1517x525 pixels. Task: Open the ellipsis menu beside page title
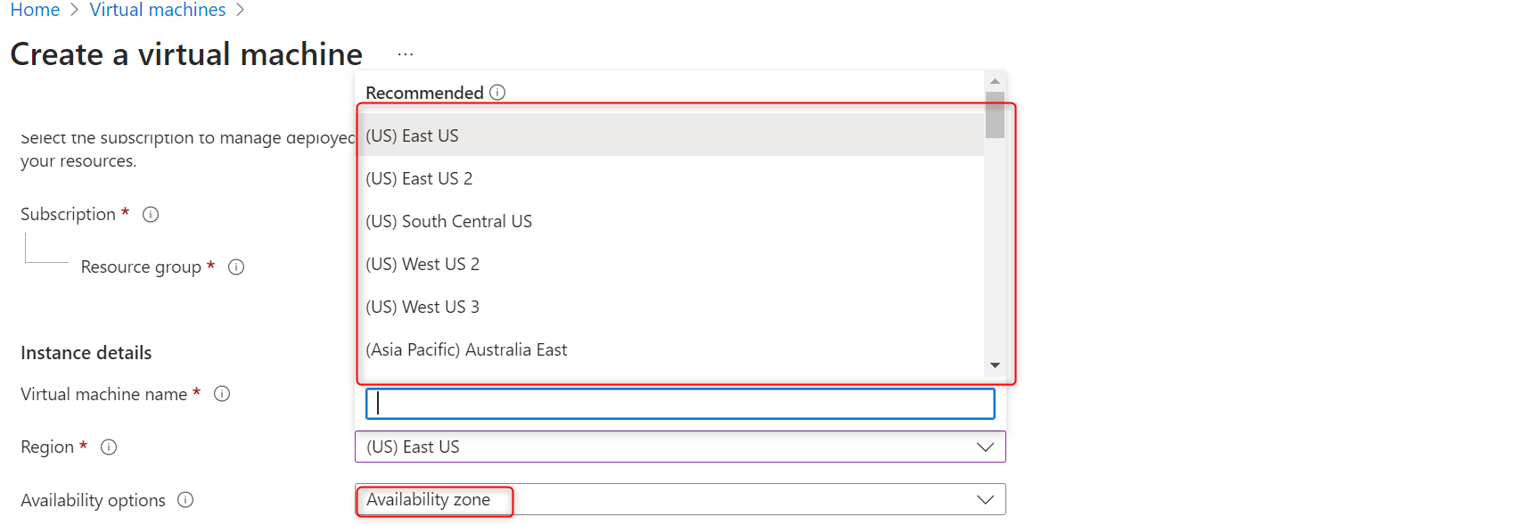(406, 54)
